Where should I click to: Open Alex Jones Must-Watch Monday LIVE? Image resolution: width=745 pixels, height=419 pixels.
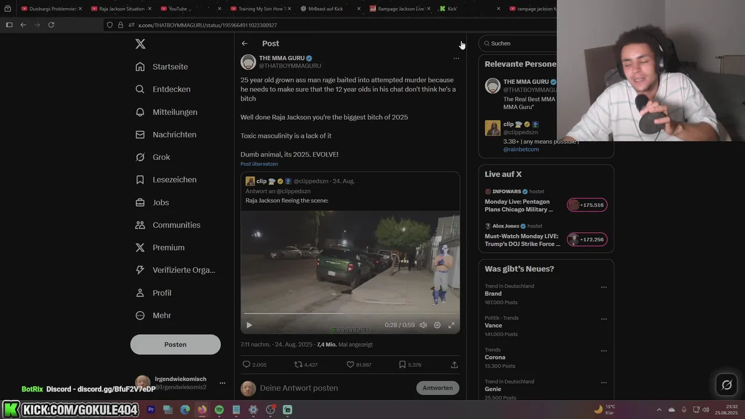[x=522, y=240]
